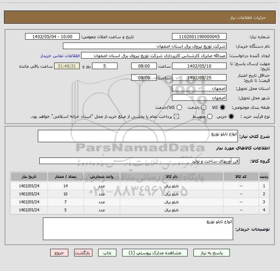Click the واحد شمارش column header
Screen dimensions: 280x271
101,176
